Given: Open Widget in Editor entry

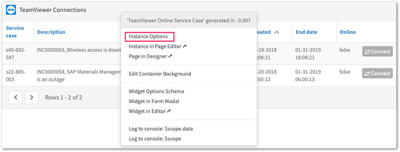Looking at the screenshot, I should [x=150, y=111].
